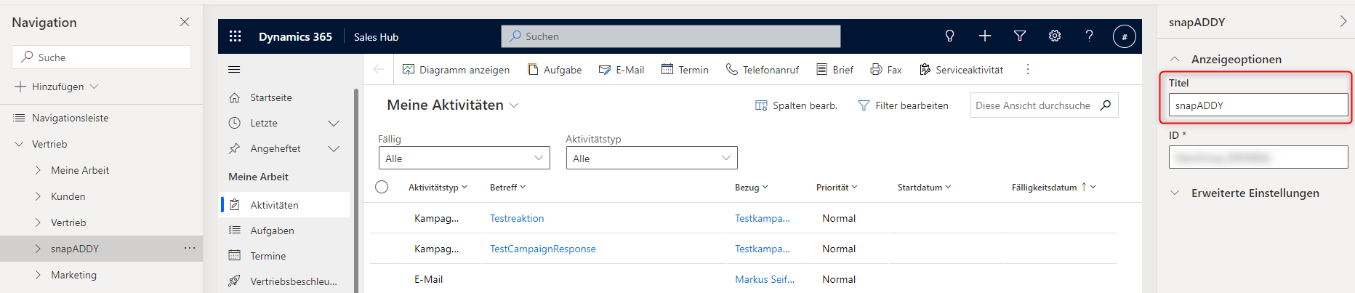Open the Testreaktion record link
Viewport: 1355px width, 293px height.
(x=517, y=218)
